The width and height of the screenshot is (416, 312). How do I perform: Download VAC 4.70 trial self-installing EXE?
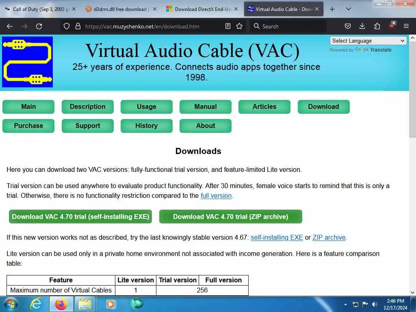pyautogui.click(x=80, y=217)
